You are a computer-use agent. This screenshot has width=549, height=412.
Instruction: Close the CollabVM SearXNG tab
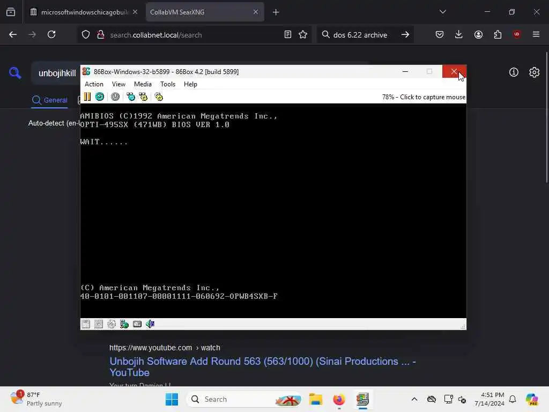(256, 12)
